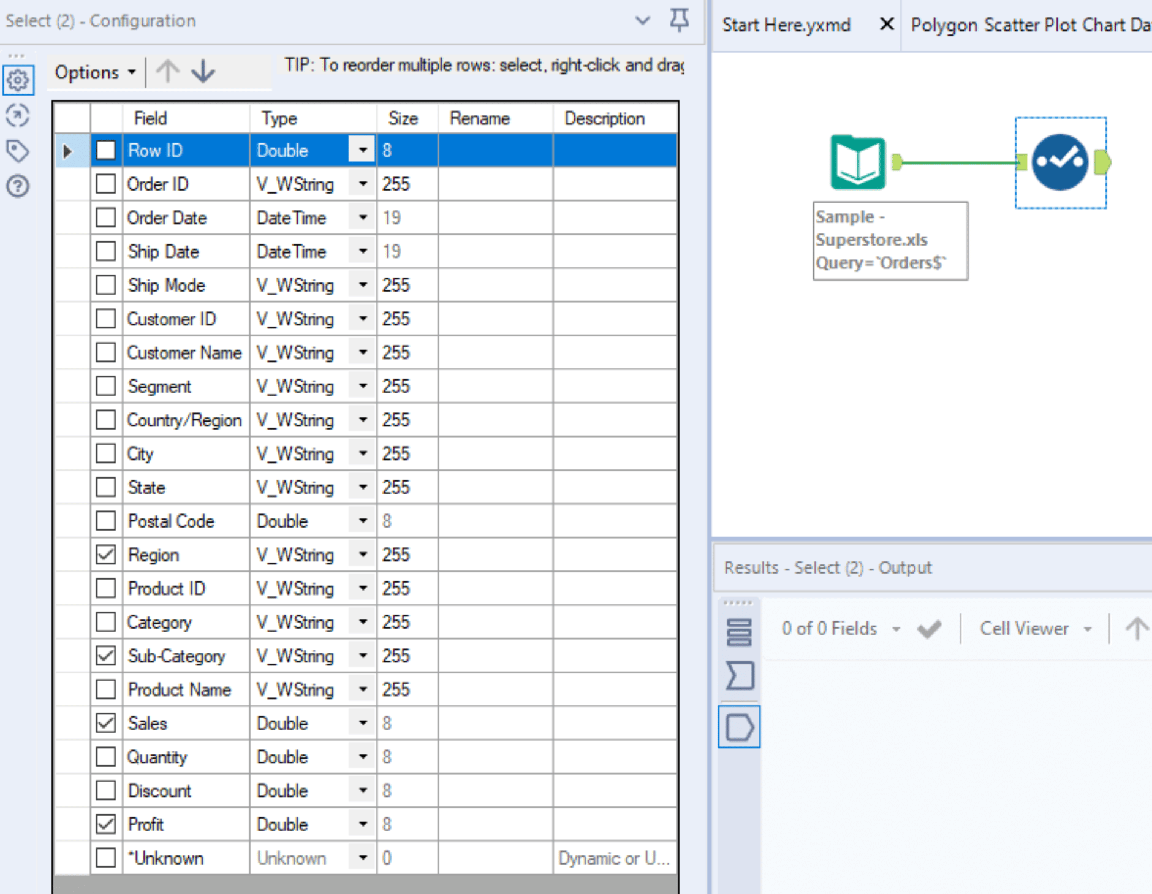Move selected row down with arrow
The height and width of the screenshot is (894, 1152).
[x=203, y=72]
